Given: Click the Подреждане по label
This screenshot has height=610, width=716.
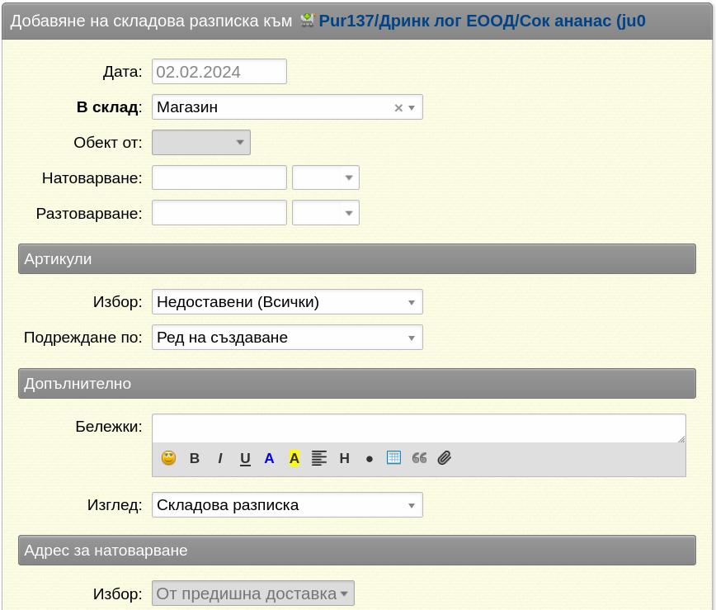Looking at the screenshot, I should [x=83, y=338].
